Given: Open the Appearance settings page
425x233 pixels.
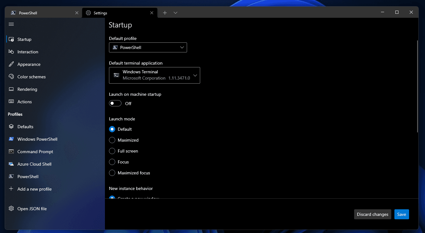Looking at the screenshot, I should [55, 64].
